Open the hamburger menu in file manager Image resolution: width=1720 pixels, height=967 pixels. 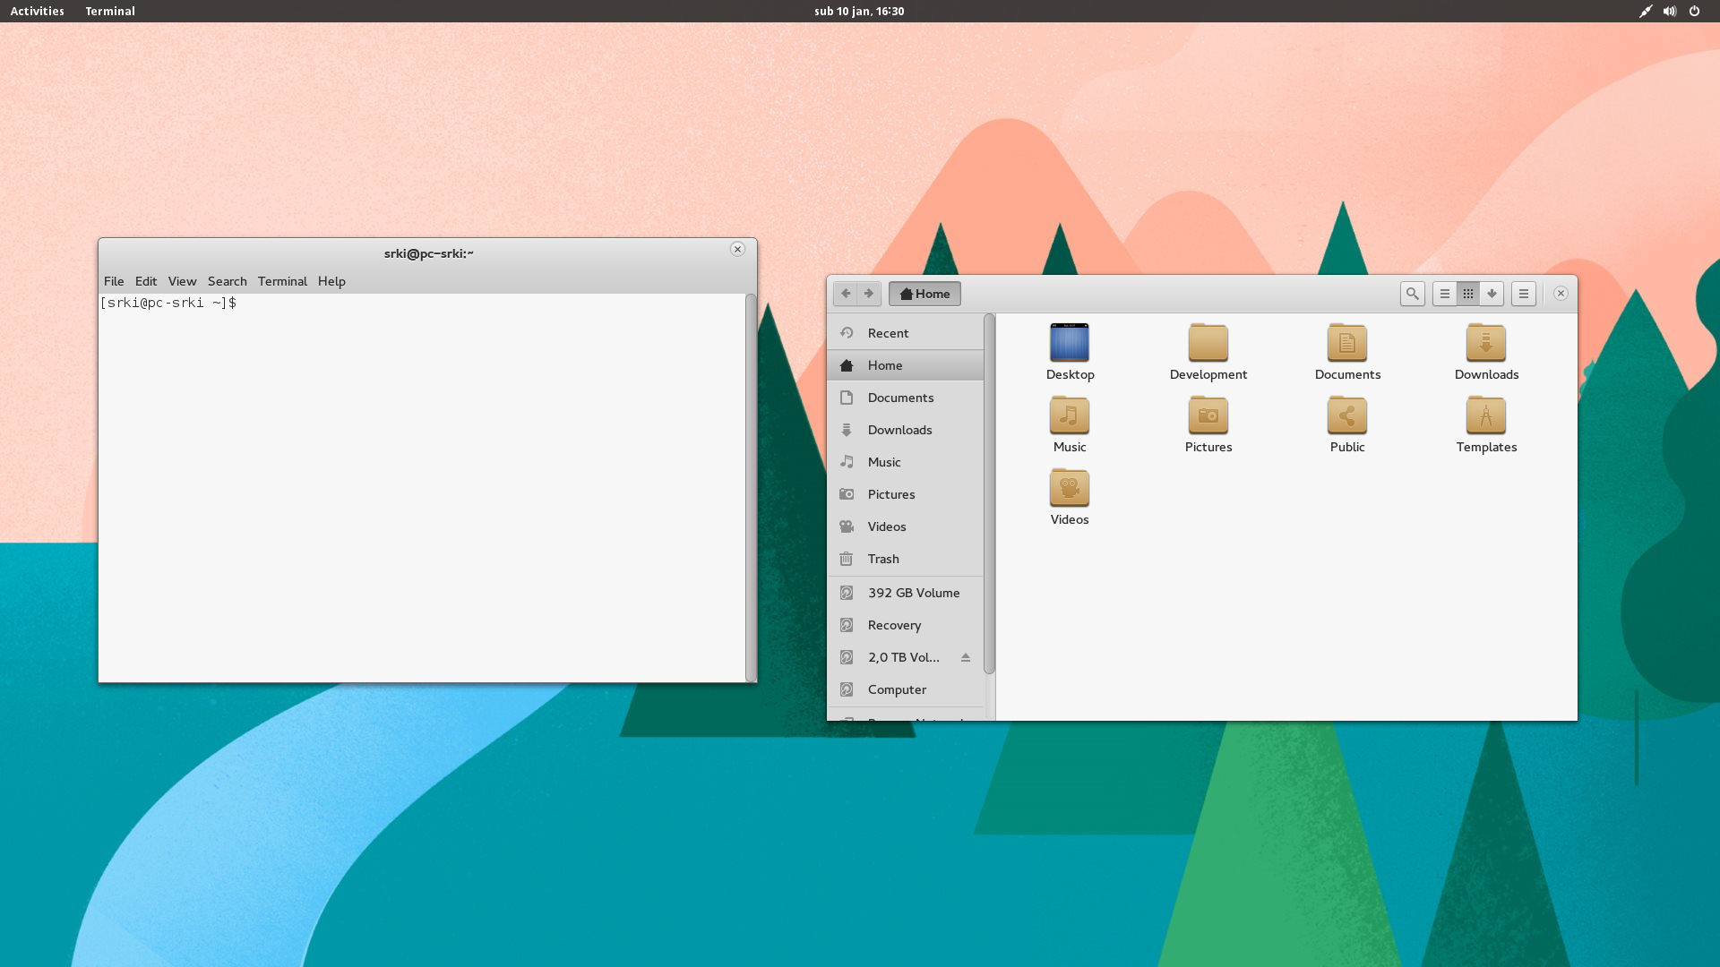coord(1523,294)
